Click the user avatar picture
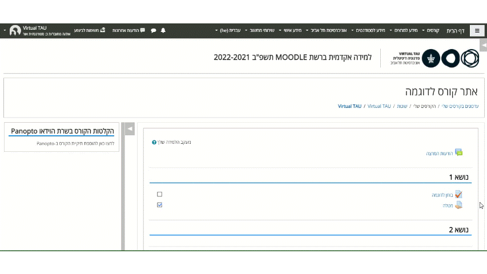The height and width of the screenshot is (274, 487). [15, 30]
